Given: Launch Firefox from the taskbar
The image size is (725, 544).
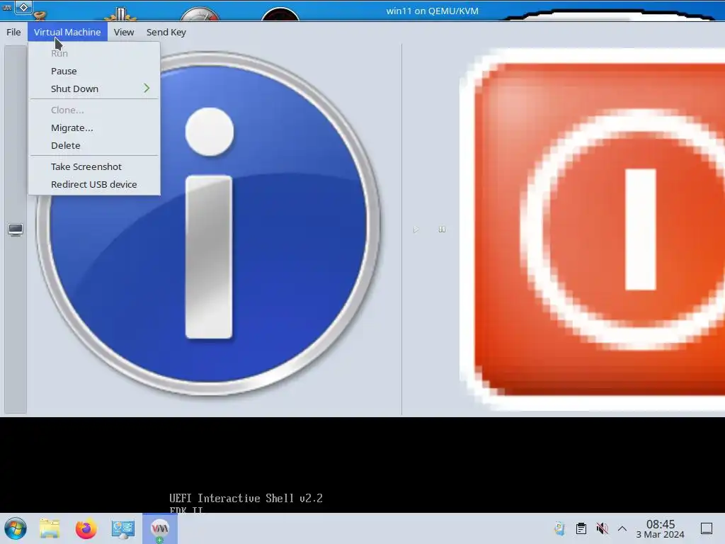Looking at the screenshot, I should (x=86, y=528).
